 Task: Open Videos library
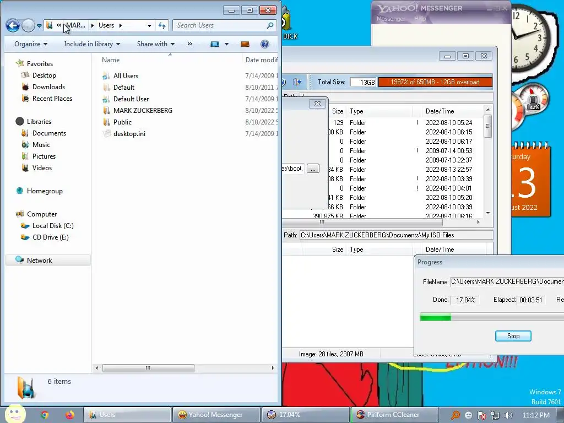point(42,167)
